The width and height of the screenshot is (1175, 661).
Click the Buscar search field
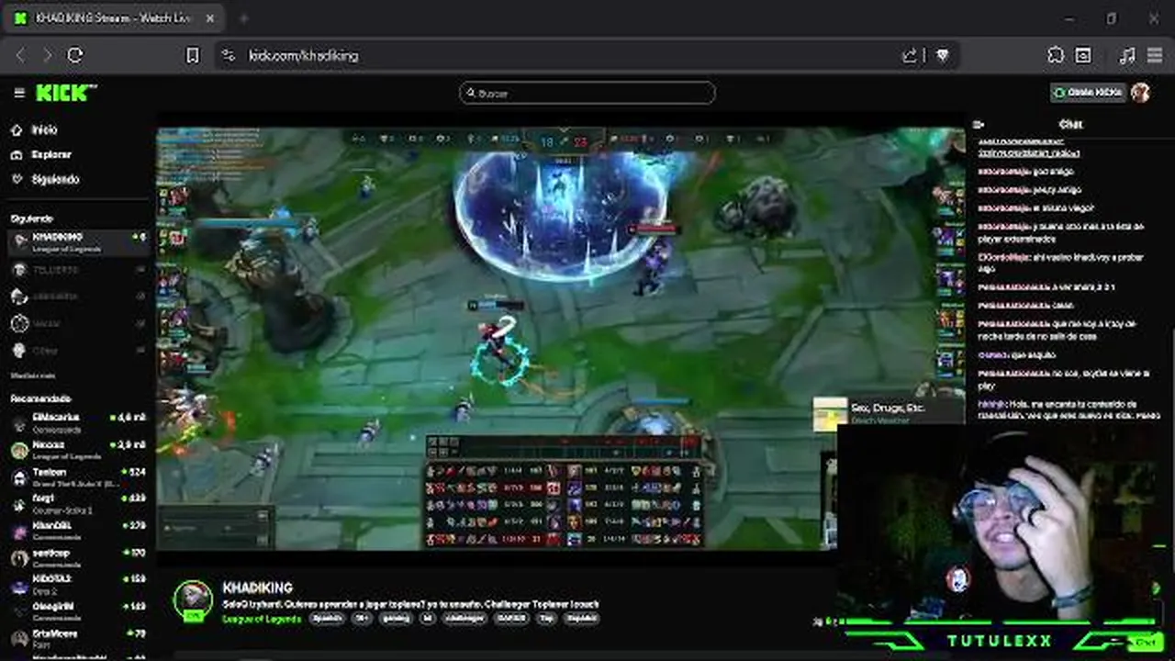click(587, 93)
